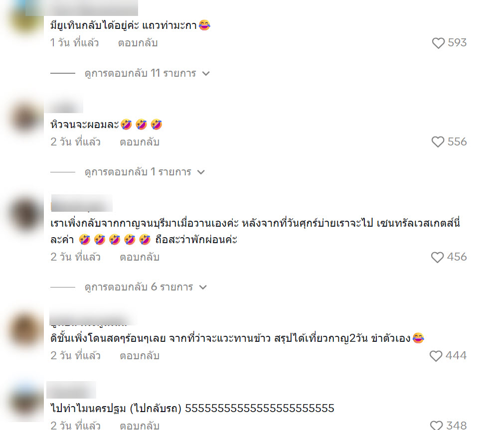Reply to the หิวจนจะผอมละ comment
The width and height of the screenshot is (477, 430).
(140, 142)
